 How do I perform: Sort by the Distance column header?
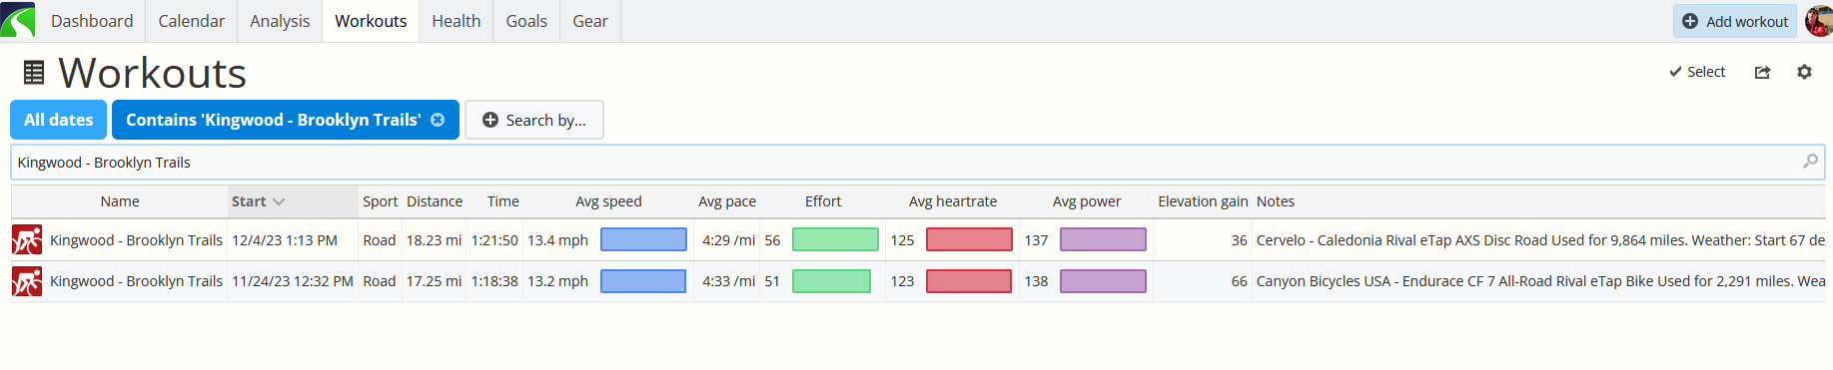[435, 201]
